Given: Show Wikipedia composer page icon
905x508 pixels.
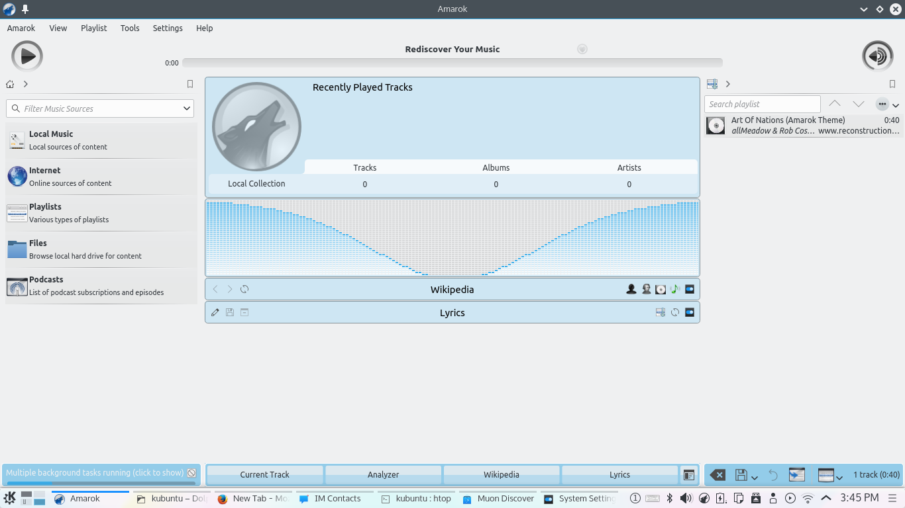Looking at the screenshot, I should (646, 289).
